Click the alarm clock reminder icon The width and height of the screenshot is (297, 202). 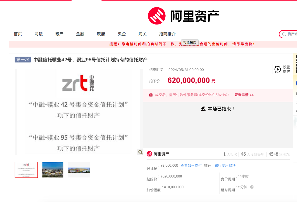(x=278, y=69)
